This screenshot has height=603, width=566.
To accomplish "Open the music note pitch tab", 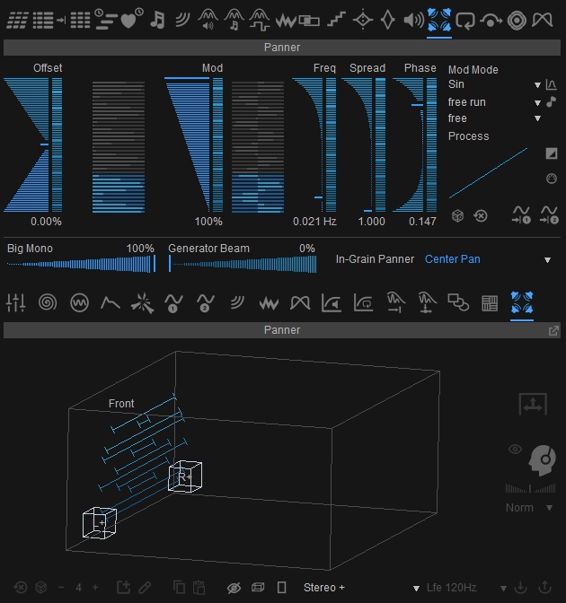I will click(157, 20).
